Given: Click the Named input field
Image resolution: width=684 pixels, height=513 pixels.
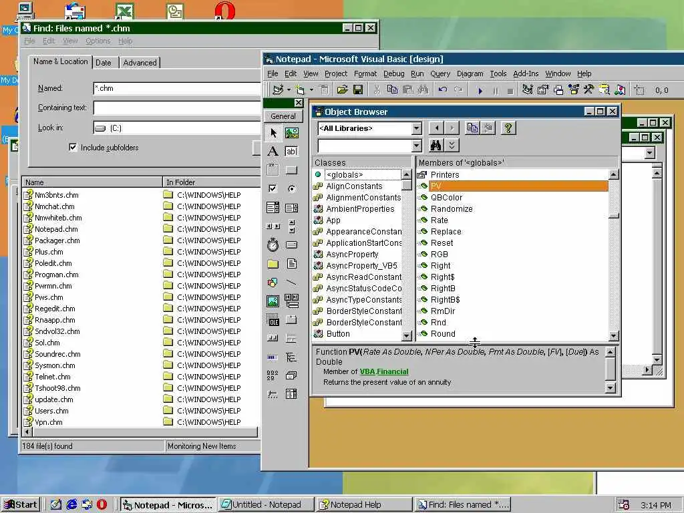Looking at the screenshot, I should pos(176,88).
